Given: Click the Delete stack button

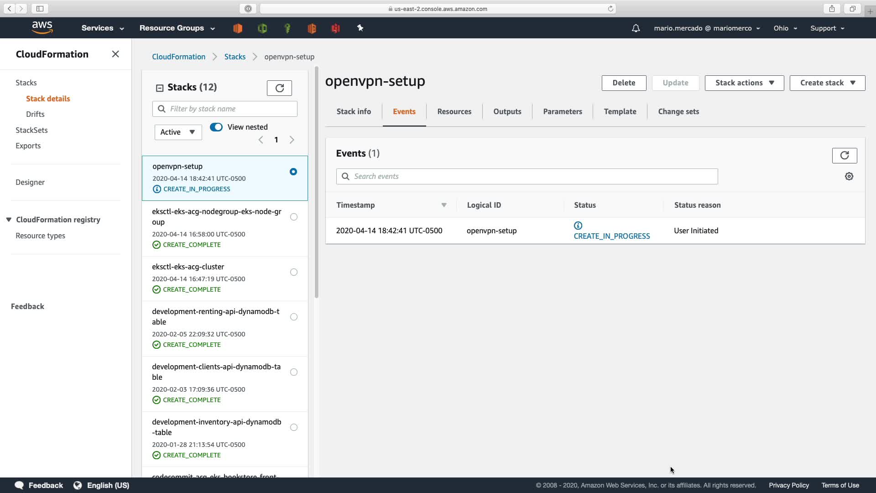Looking at the screenshot, I should 624,83.
